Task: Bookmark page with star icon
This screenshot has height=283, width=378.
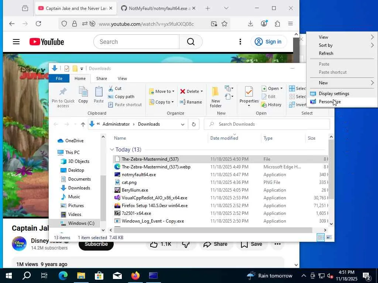Action: click(224, 24)
